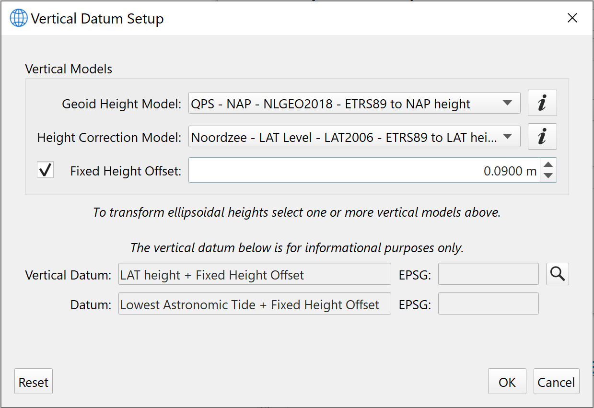
Task: Close the Vertical Datum Setup dialog
Action: point(572,18)
